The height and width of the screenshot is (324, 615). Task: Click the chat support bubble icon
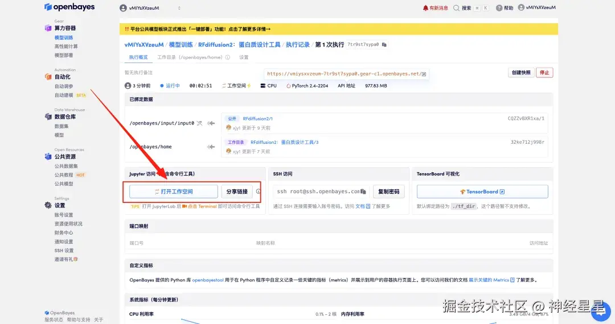(601, 311)
